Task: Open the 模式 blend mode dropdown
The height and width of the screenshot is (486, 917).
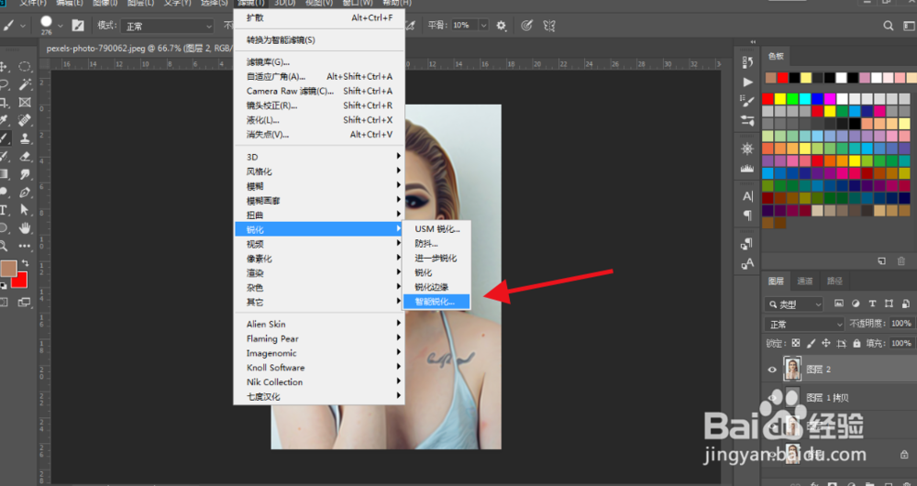Action: click(x=168, y=26)
